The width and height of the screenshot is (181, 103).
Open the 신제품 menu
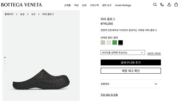point(67,5)
